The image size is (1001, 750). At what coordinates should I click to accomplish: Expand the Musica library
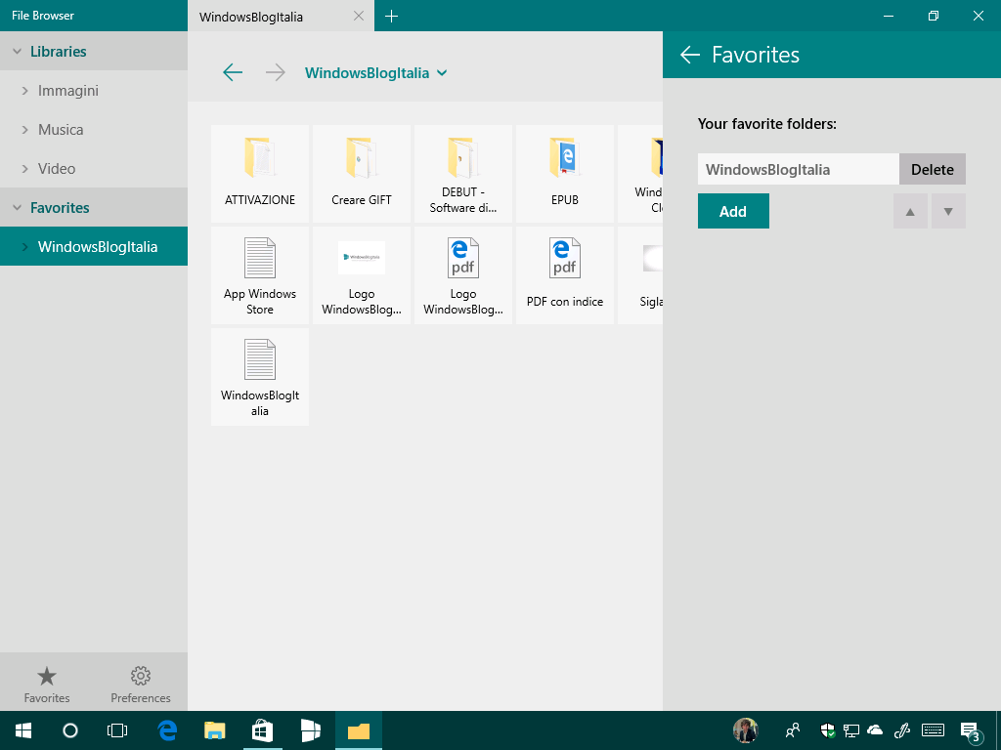click(24, 130)
